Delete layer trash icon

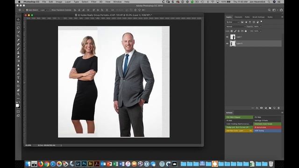click(x=278, y=108)
